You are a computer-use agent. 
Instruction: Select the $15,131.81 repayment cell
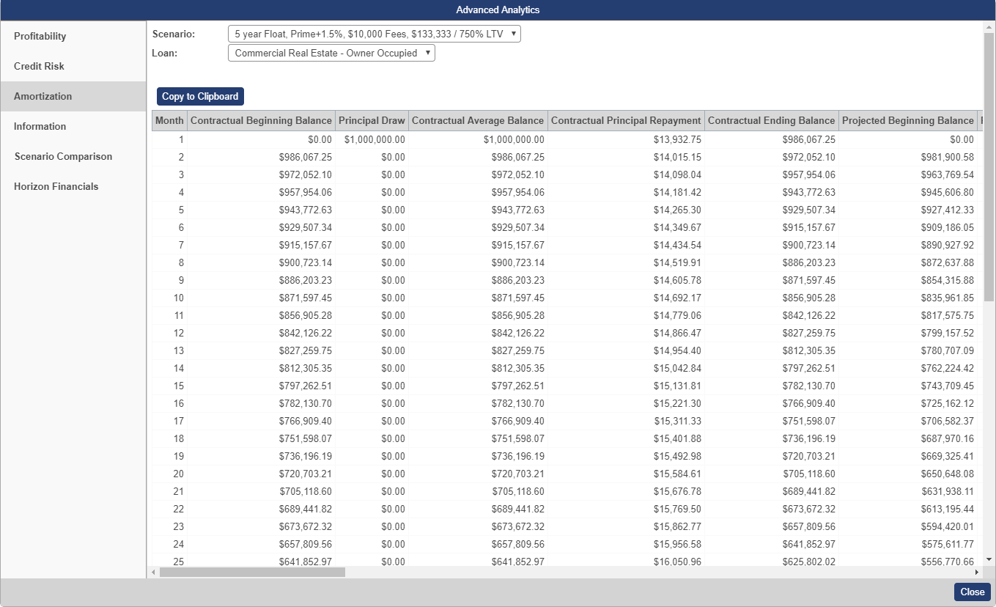coord(626,386)
